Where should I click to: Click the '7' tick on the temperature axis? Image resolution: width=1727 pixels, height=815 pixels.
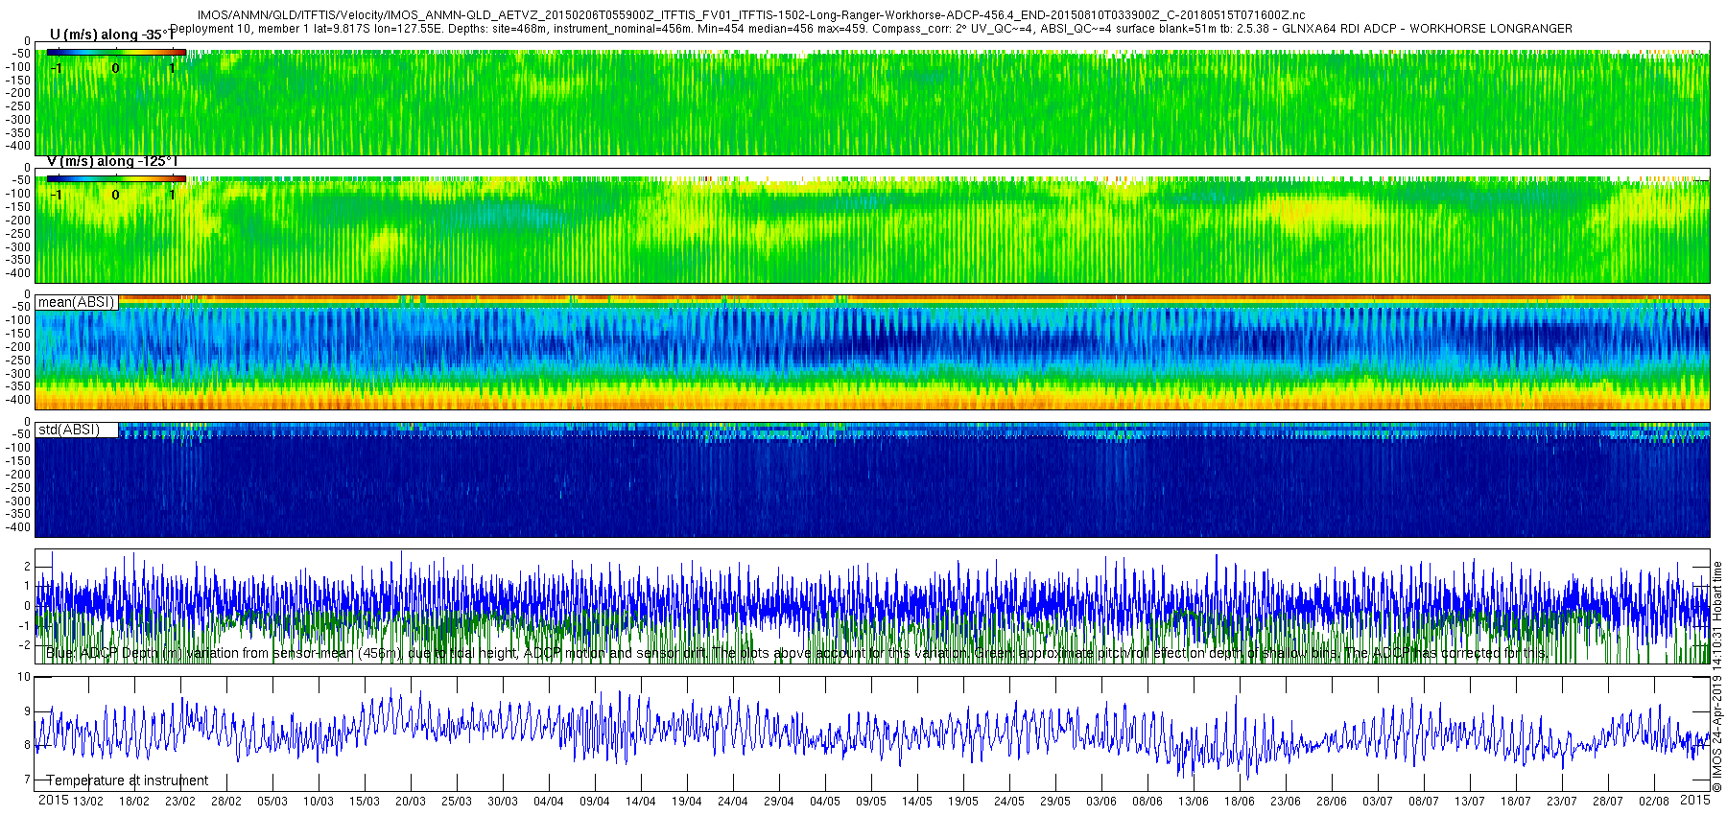tap(28, 780)
